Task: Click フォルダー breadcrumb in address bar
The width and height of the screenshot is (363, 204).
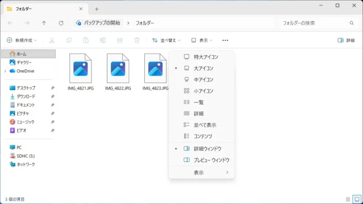Action: [145, 23]
